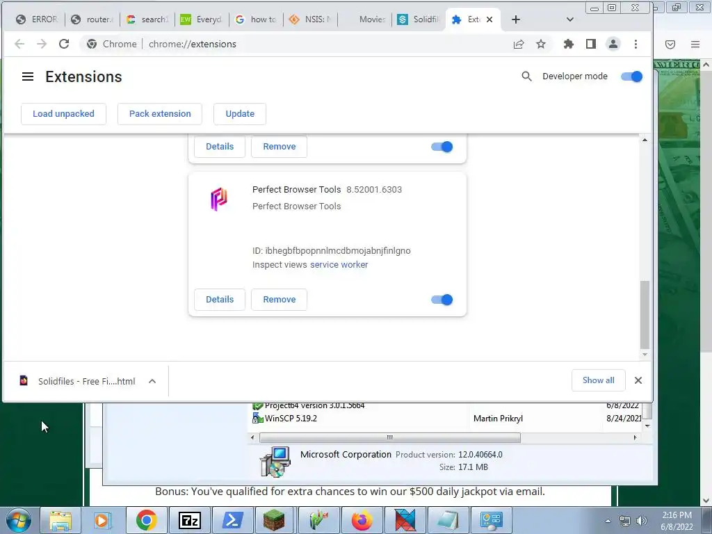This screenshot has height=534, width=712.
Task: Click the Perfect Browser Tools logo
Action: point(219,200)
